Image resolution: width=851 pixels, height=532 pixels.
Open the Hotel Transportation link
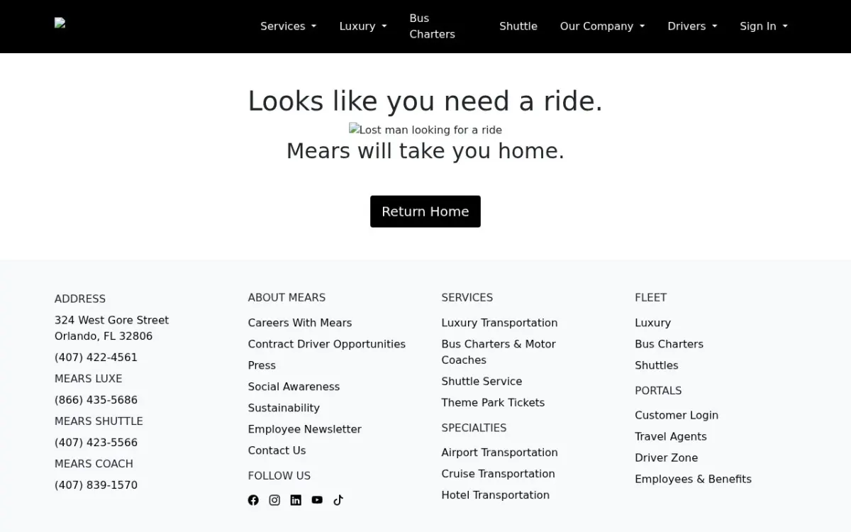coord(495,495)
